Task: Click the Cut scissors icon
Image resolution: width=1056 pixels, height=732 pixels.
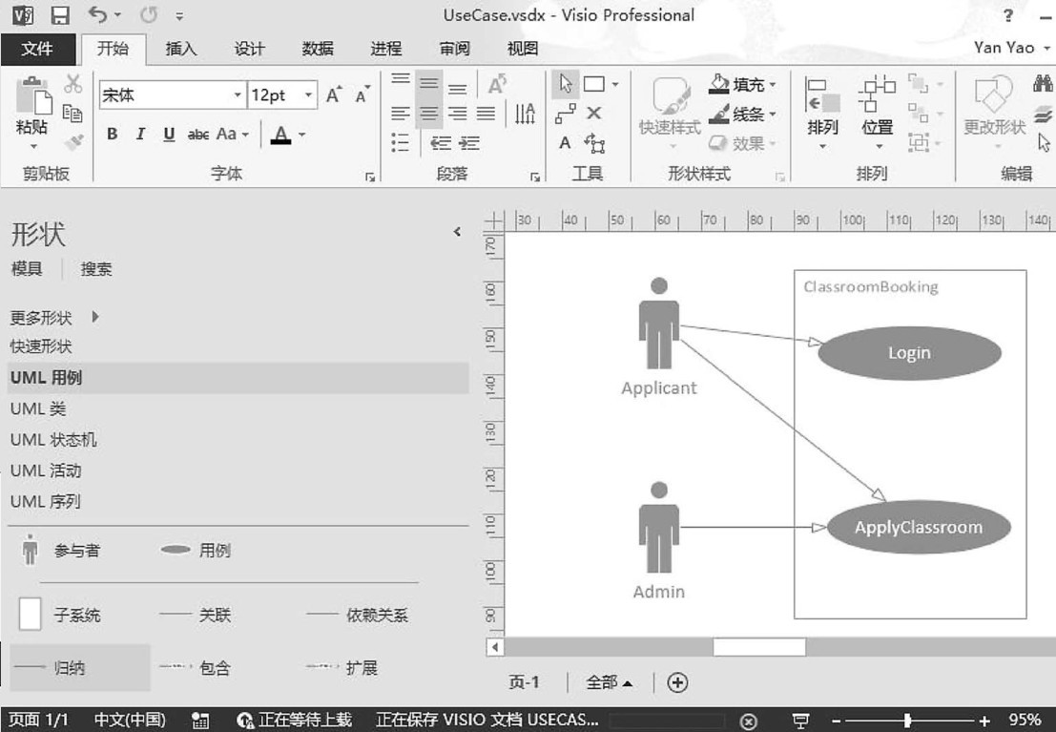Action: point(73,84)
